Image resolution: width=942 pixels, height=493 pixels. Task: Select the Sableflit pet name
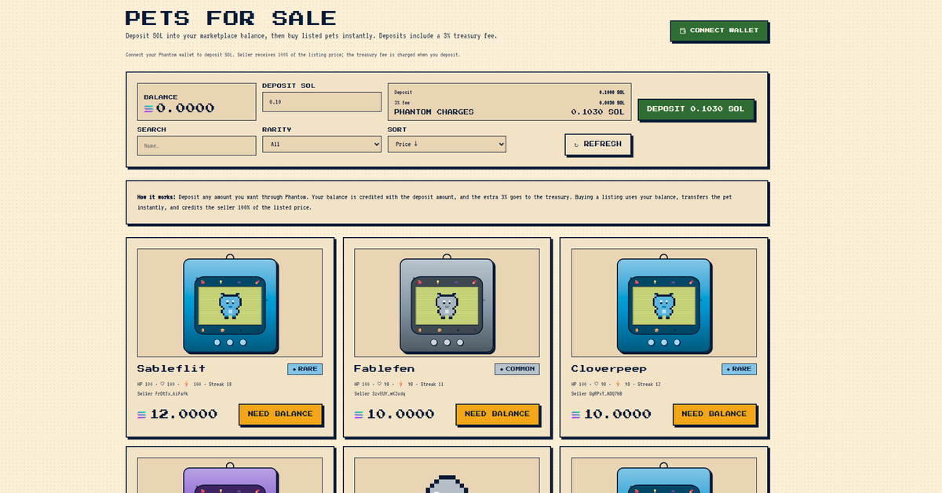tap(171, 369)
